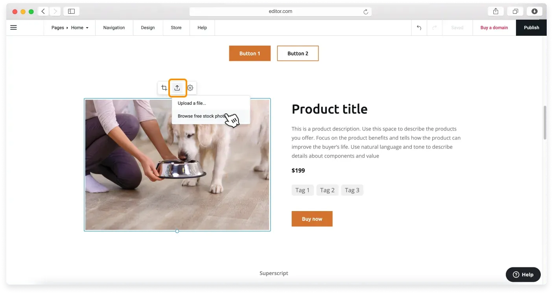
Task: Click the Superscript text
Action: point(274,273)
